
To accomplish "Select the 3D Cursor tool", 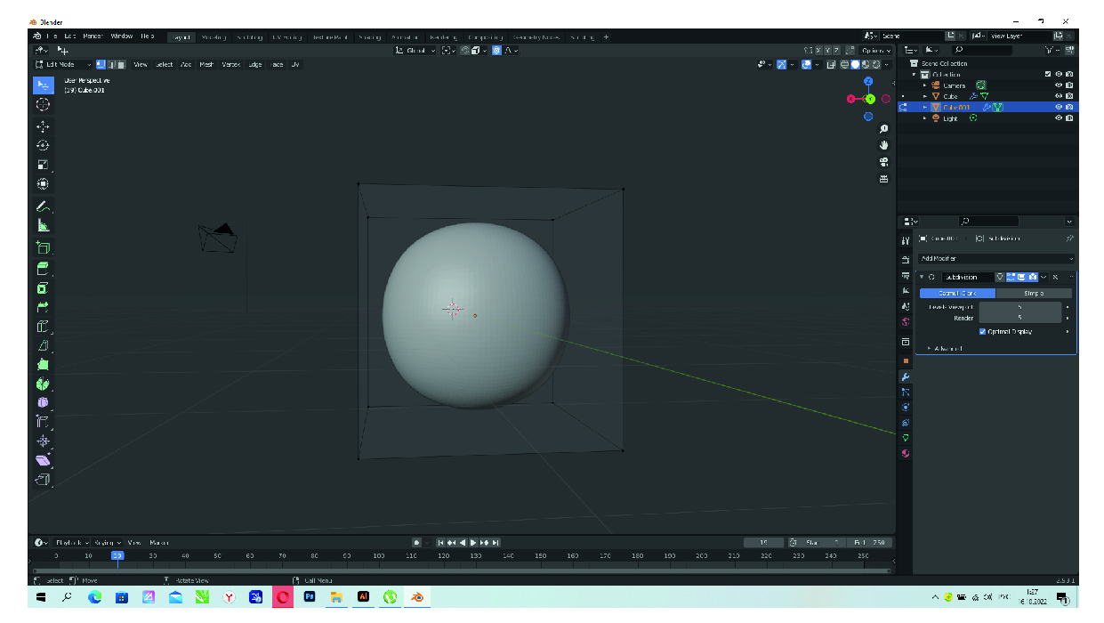I will [x=43, y=105].
